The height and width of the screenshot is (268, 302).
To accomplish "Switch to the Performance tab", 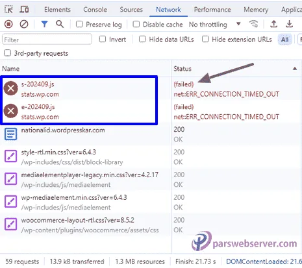I will (212, 10).
